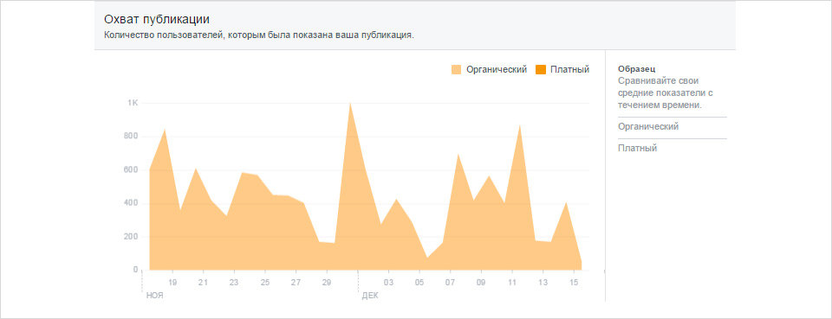Click the ДЕК month marker
Screen dimensions: 832x319
(370, 295)
